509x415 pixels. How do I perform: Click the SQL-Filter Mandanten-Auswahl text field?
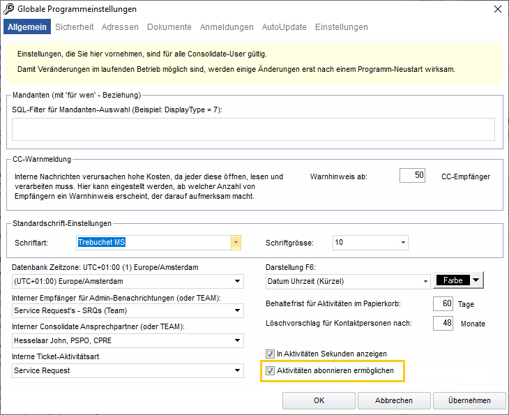[253, 129]
